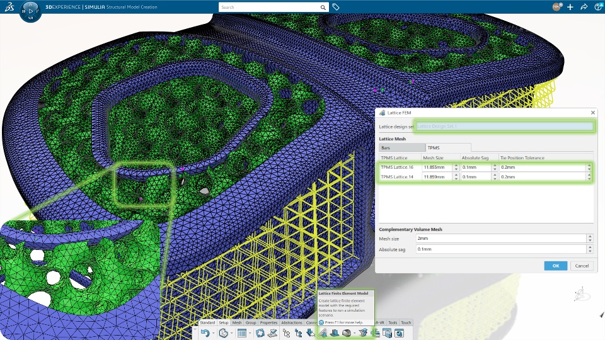This screenshot has width=605, height=340.
Task: Click the share arrow icon
Action: (584, 7)
